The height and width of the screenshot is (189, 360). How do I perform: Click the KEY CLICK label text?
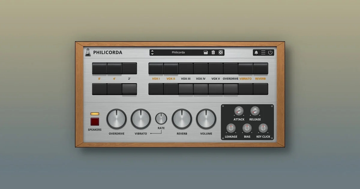click(x=263, y=137)
